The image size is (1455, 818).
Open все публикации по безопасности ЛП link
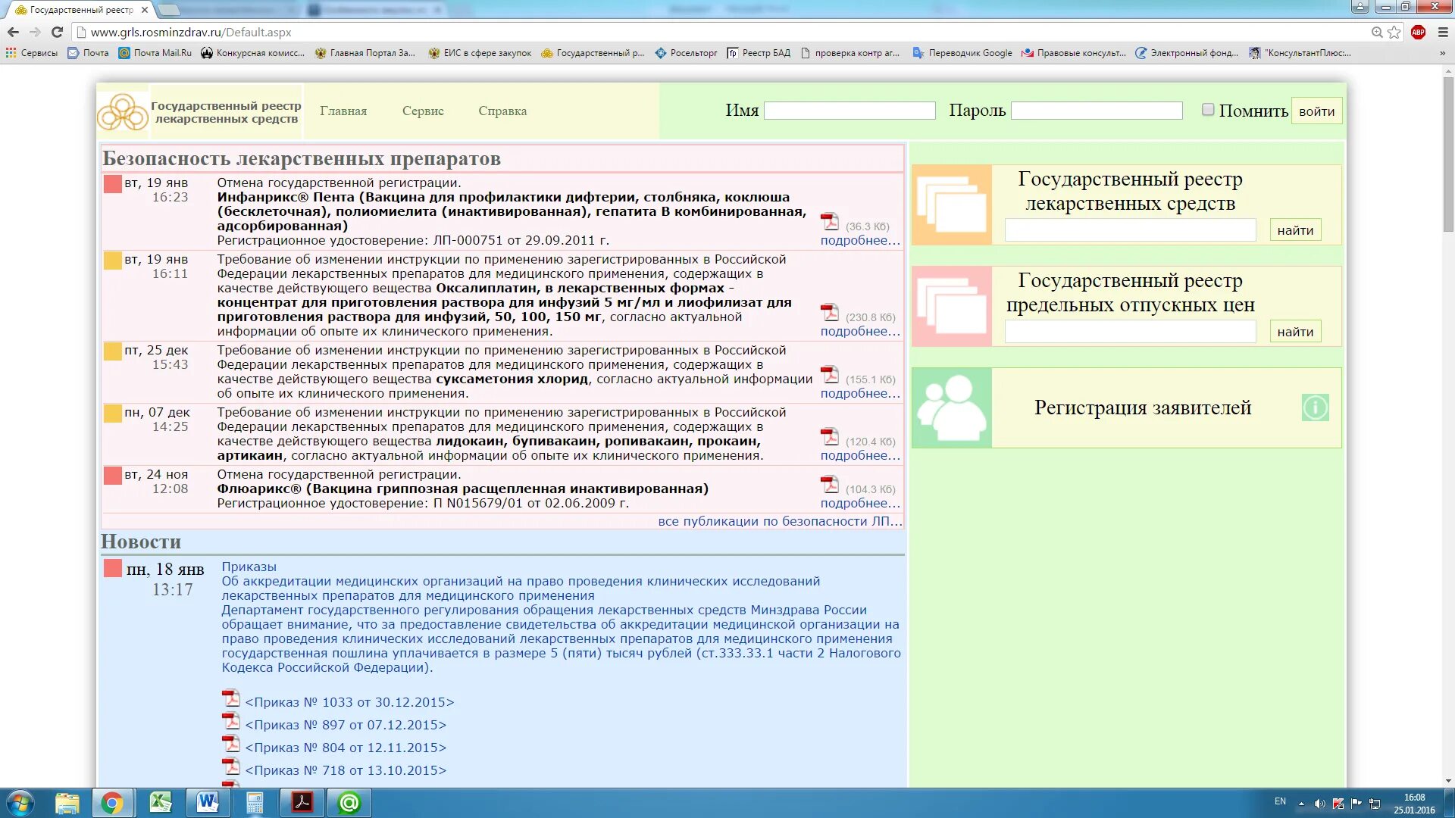(780, 521)
